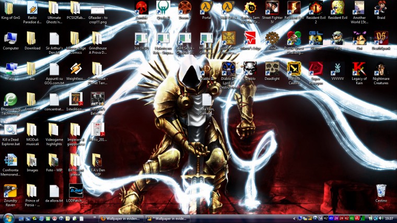The width and height of the screenshot is (397, 223).
Task: Open the Maximo Ghosts shortcut
Action: click(x=207, y=39)
